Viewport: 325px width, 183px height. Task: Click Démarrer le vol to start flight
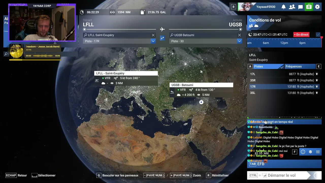pos(284,175)
